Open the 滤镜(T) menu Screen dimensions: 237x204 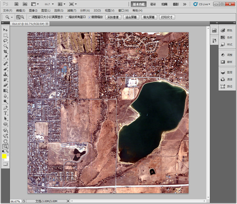click(72, 10)
